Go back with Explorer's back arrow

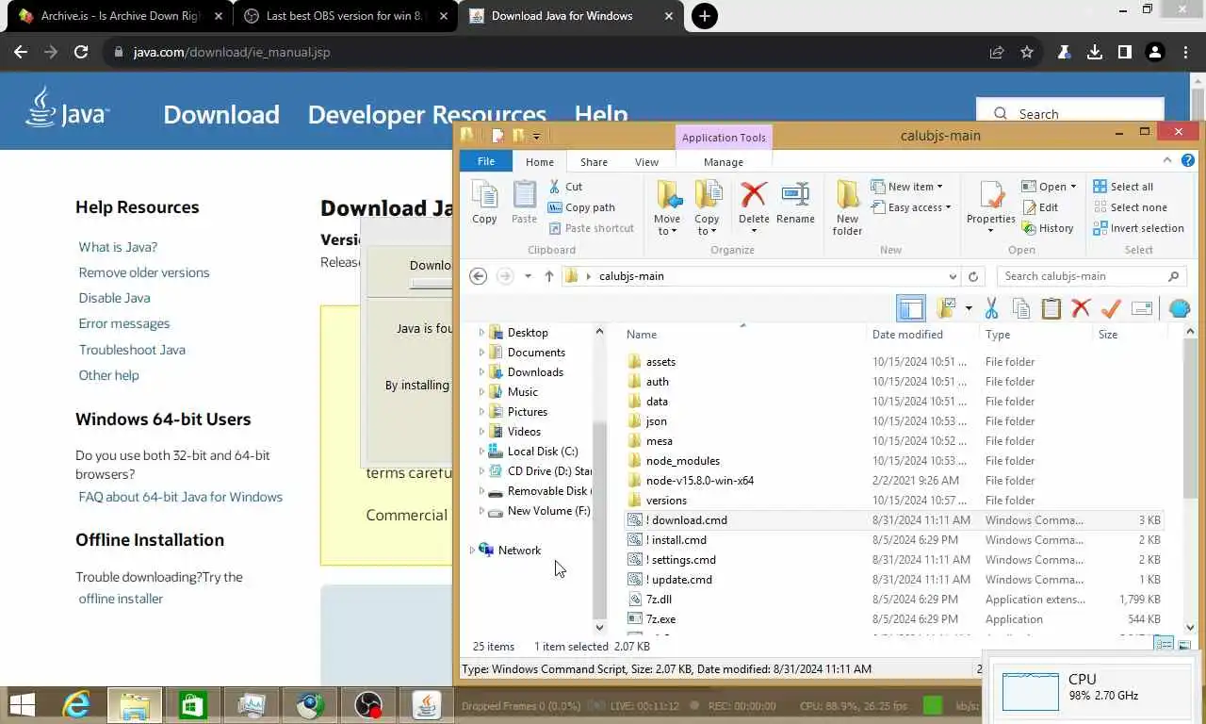click(x=479, y=276)
